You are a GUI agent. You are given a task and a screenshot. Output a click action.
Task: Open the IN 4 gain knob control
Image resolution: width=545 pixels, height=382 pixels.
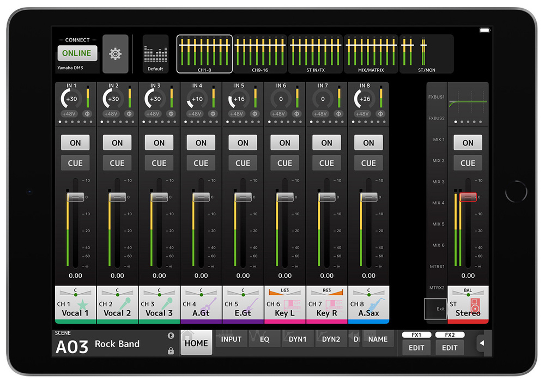pos(196,99)
